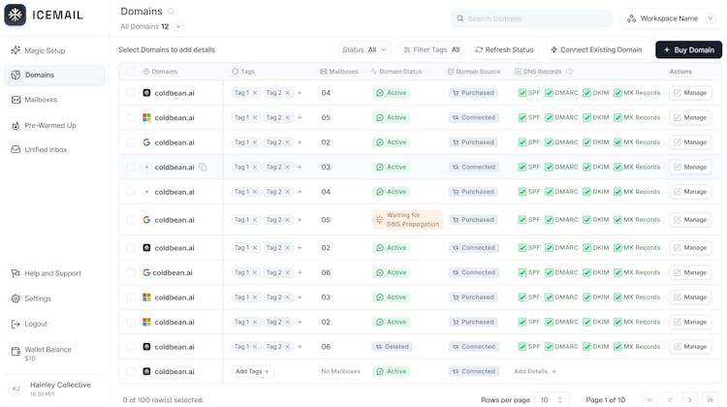This screenshot has width=727, height=407.
Task: Tick the select-all checkbox in the table header
Action: click(131, 72)
